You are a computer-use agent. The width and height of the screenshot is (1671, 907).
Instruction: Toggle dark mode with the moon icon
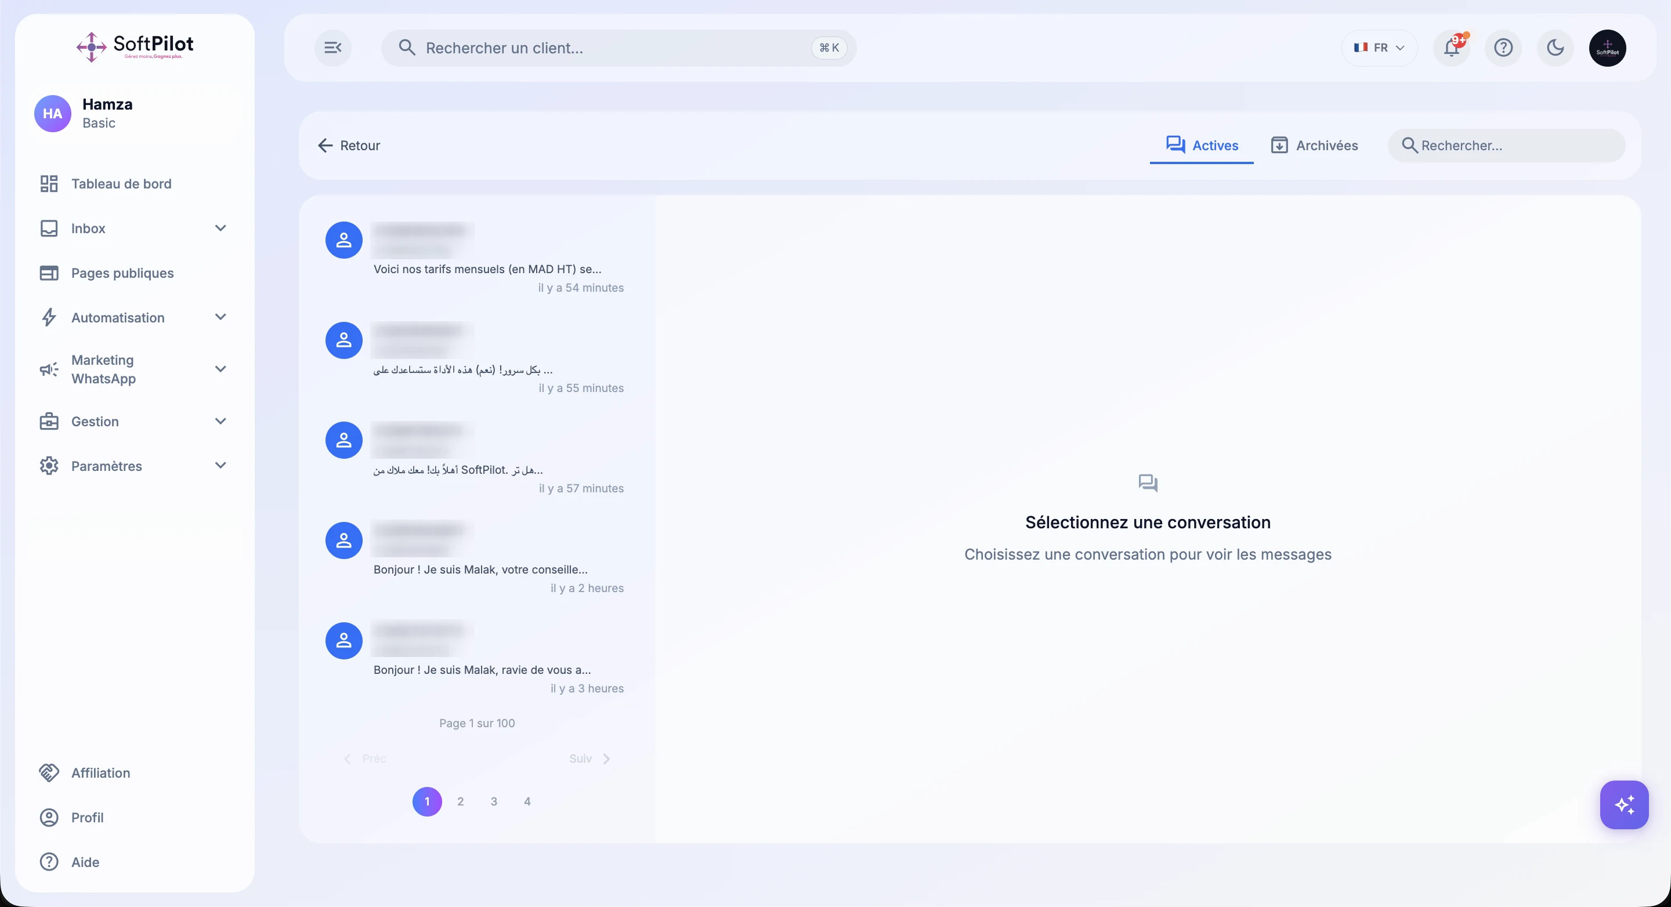pyautogui.click(x=1555, y=48)
